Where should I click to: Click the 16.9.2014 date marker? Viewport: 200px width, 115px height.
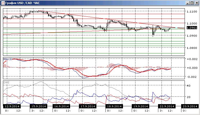pyautogui.click(x=61, y=106)
